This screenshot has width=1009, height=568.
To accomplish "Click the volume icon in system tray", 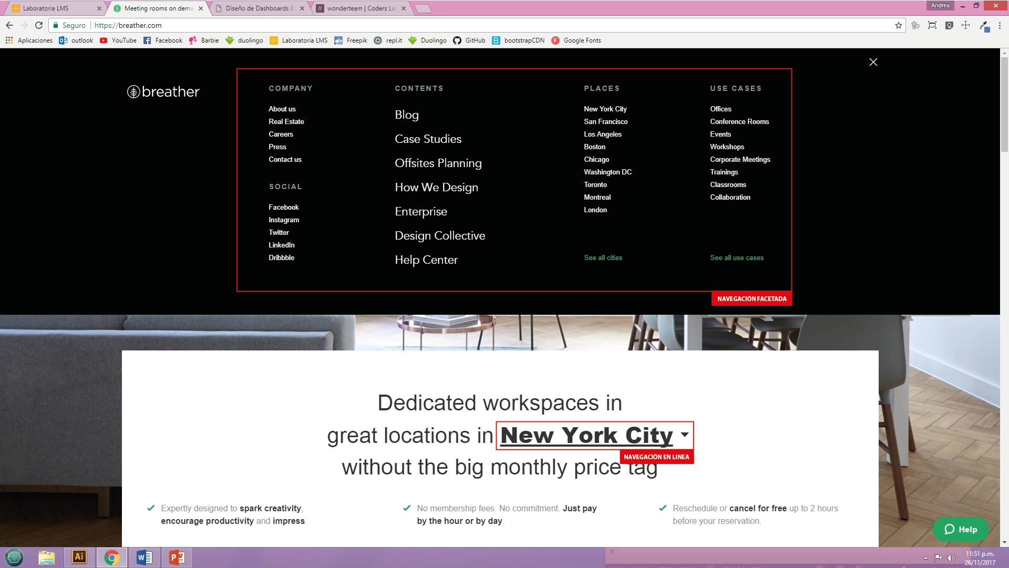I will [951, 558].
